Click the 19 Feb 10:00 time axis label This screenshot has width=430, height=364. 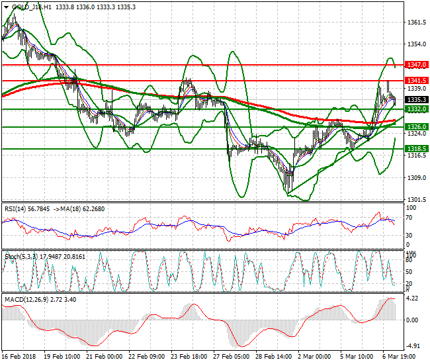(x=62, y=357)
